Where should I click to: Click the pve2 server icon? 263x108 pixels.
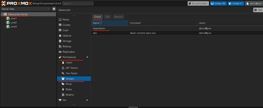tap(8, 22)
